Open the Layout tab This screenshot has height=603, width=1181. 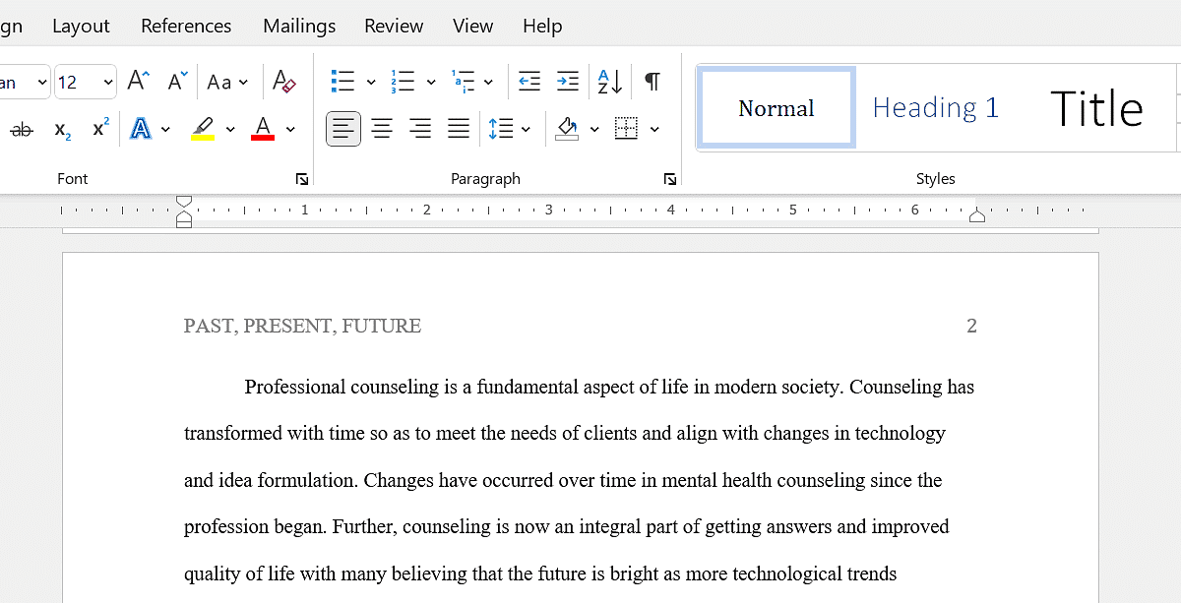pos(81,26)
